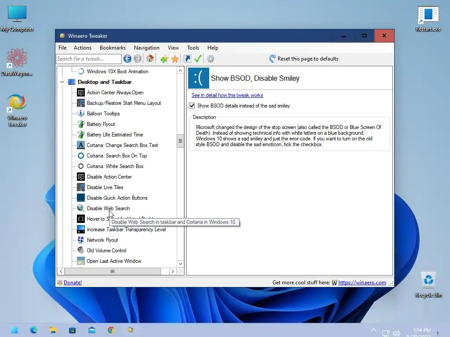The width and height of the screenshot is (450, 337).
Task: Select Disable Action Center item
Action: click(x=109, y=177)
